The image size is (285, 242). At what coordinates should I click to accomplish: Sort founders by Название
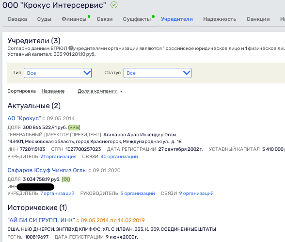coord(53,91)
